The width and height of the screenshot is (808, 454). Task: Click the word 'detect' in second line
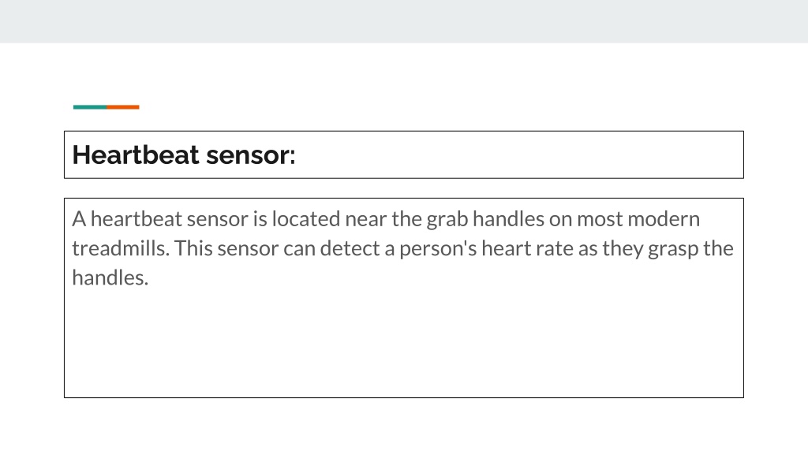[x=350, y=248]
